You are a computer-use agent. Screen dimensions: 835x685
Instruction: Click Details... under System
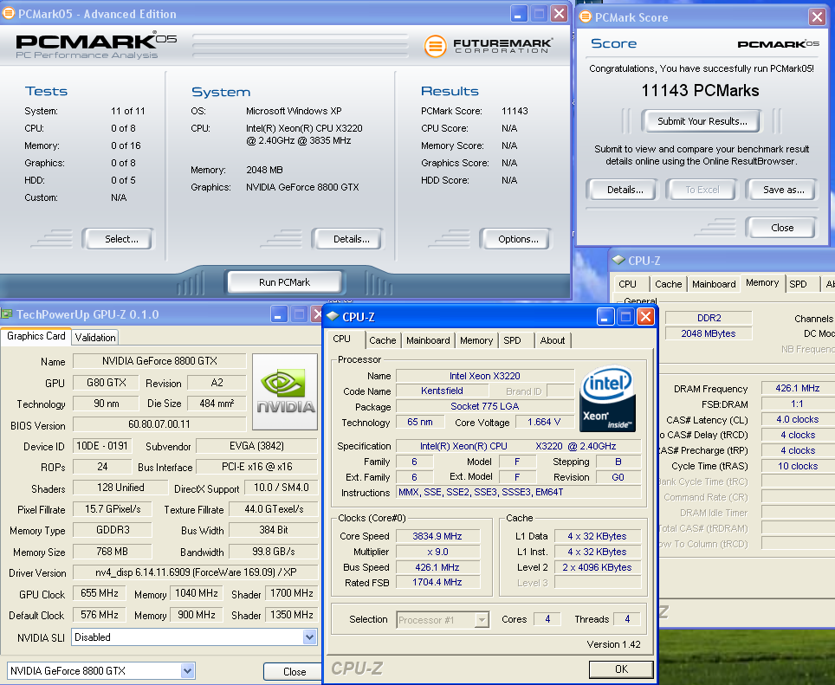pos(347,239)
